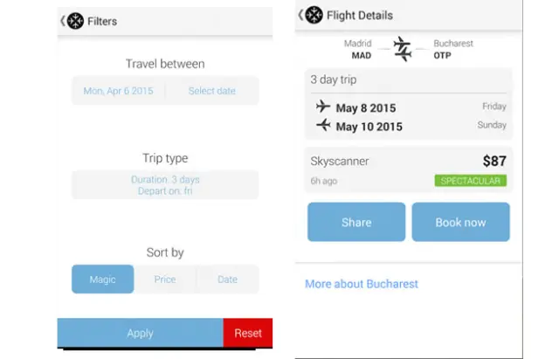Tap the back arrow on Filters screen
The height and width of the screenshot is (359, 559).
tap(62, 20)
